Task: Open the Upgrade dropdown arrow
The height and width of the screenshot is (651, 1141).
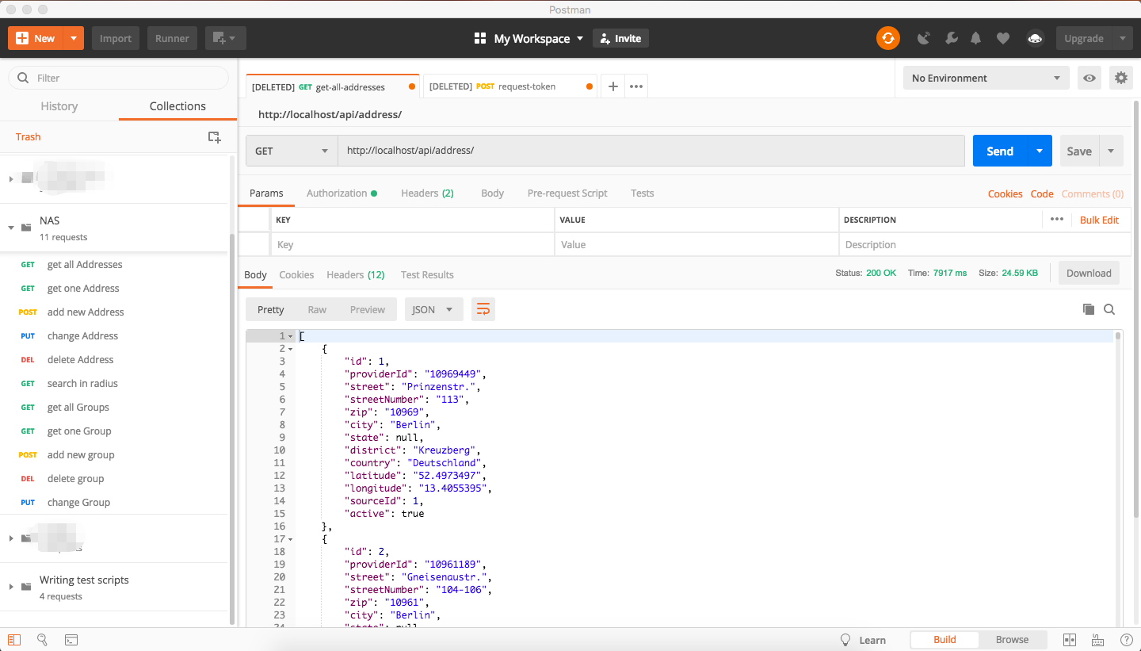Action: pos(1122,38)
